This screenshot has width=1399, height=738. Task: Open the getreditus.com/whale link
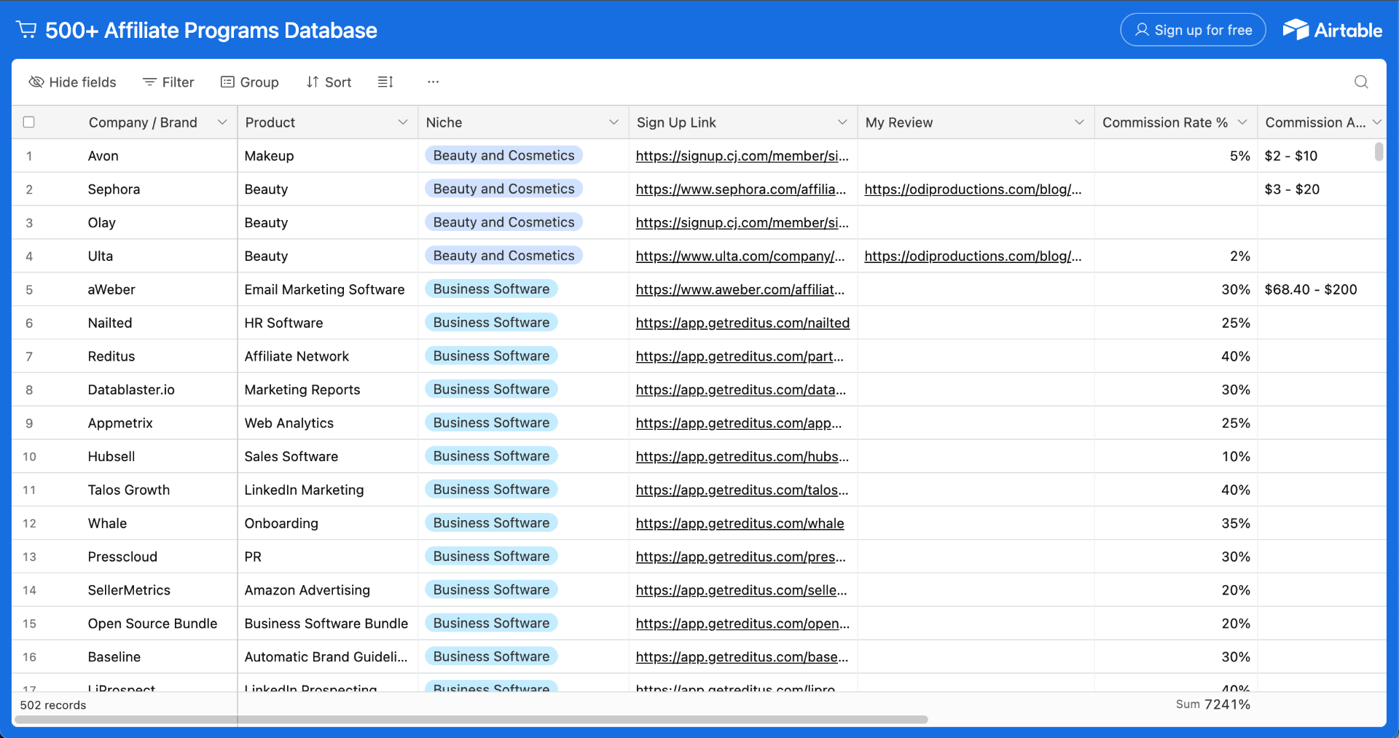point(740,524)
